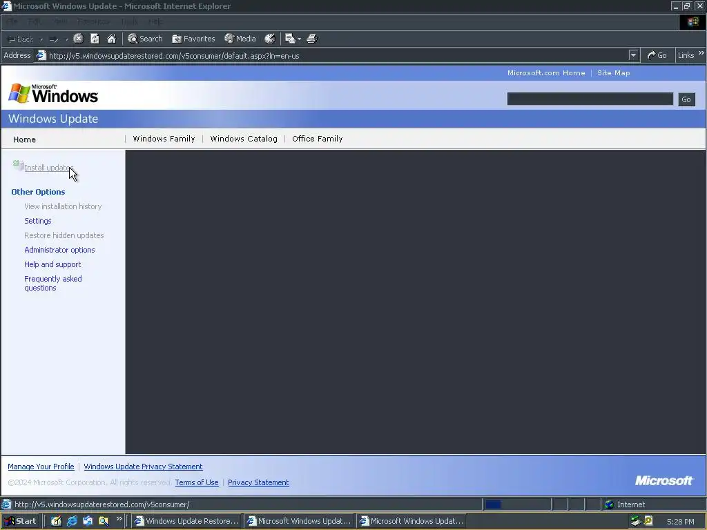Stop loading with the Stop icon

pos(79,39)
